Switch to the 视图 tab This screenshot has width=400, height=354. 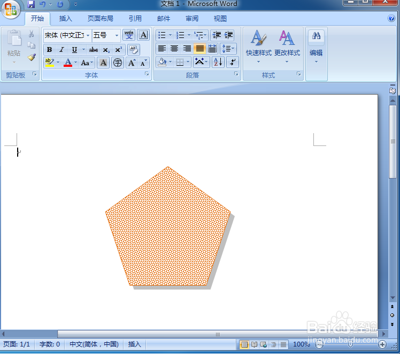coord(220,19)
